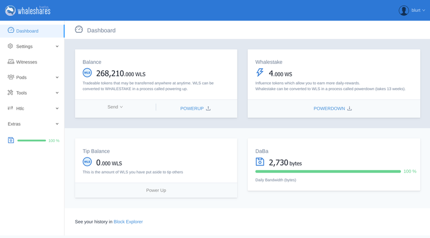This screenshot has width=430, height=238.
Task: Open the Block Explorer link
Action: pos(128,221)
